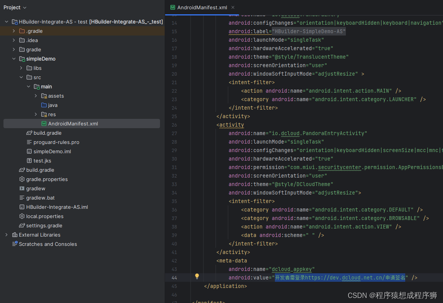Open the Project view dropdown

[x=15, y=7]
